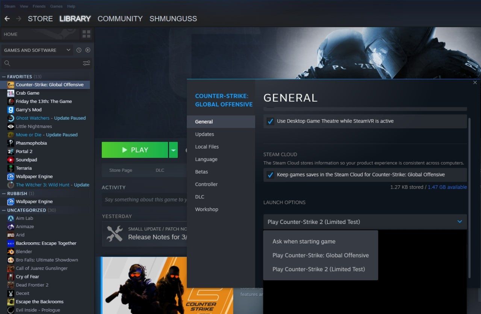Open the Updates properties tab
This screenshot has height=314, width=481.
[221, 134]
